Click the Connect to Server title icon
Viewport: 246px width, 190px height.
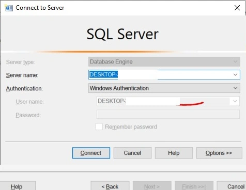pos(9,8)
